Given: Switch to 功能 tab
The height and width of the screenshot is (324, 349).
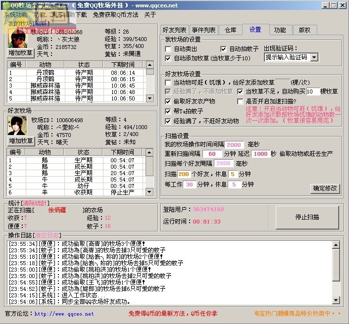Looking at the screenshot, I should 280,30.
